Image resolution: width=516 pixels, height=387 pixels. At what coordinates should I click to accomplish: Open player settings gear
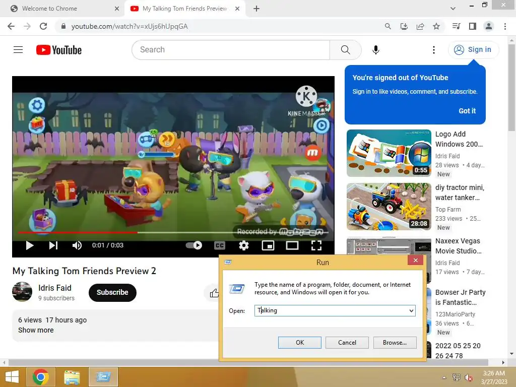point(244,245)
